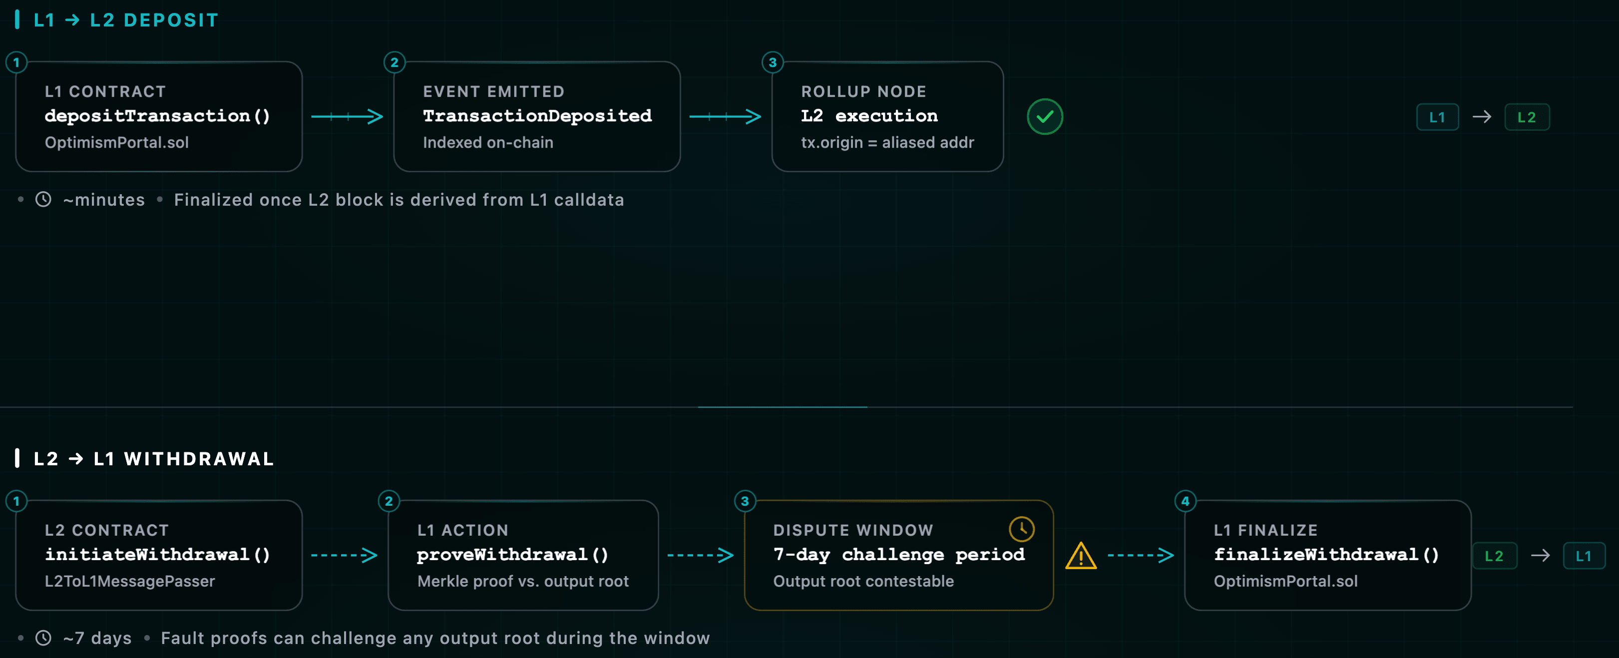This screenshot has height=658, width=1619.
Task: Click the L2 chip in the deposit row
Action: pyautogui.click(x=1527, y=116)
